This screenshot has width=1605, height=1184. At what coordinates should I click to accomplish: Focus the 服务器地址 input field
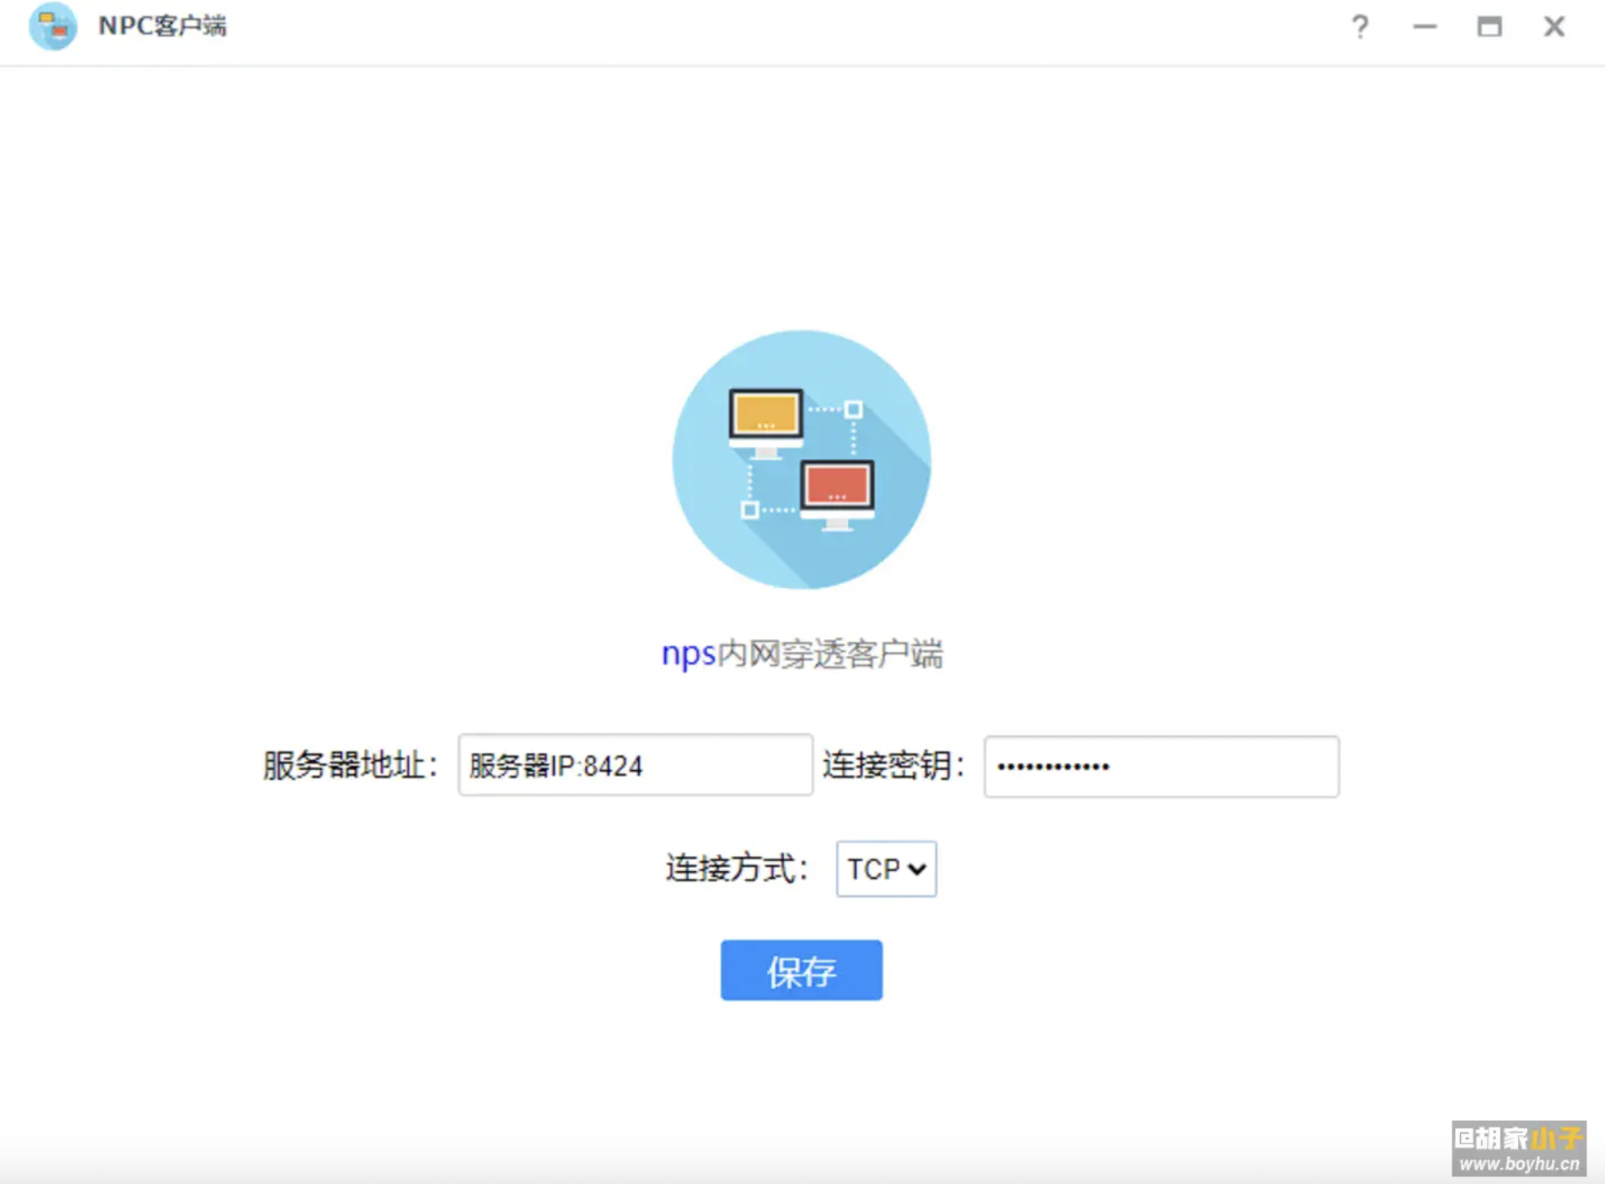(x=636, y=765)
